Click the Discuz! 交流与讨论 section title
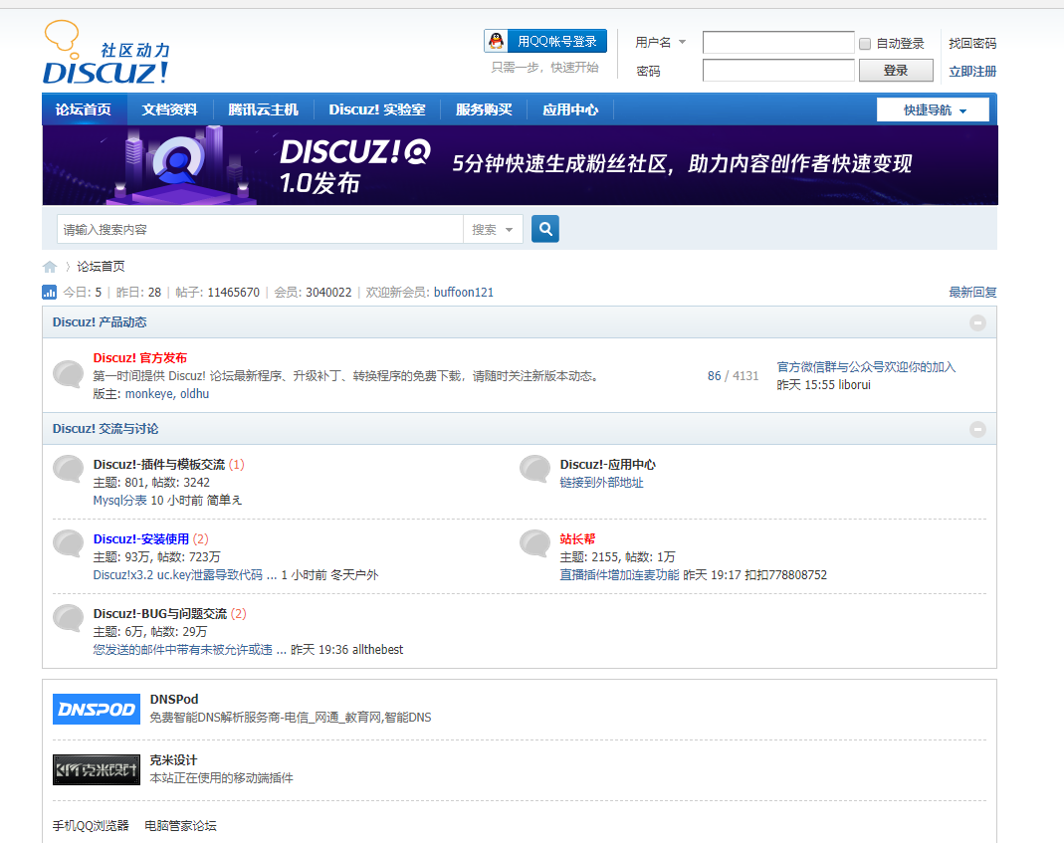 (x=106, y=429)
